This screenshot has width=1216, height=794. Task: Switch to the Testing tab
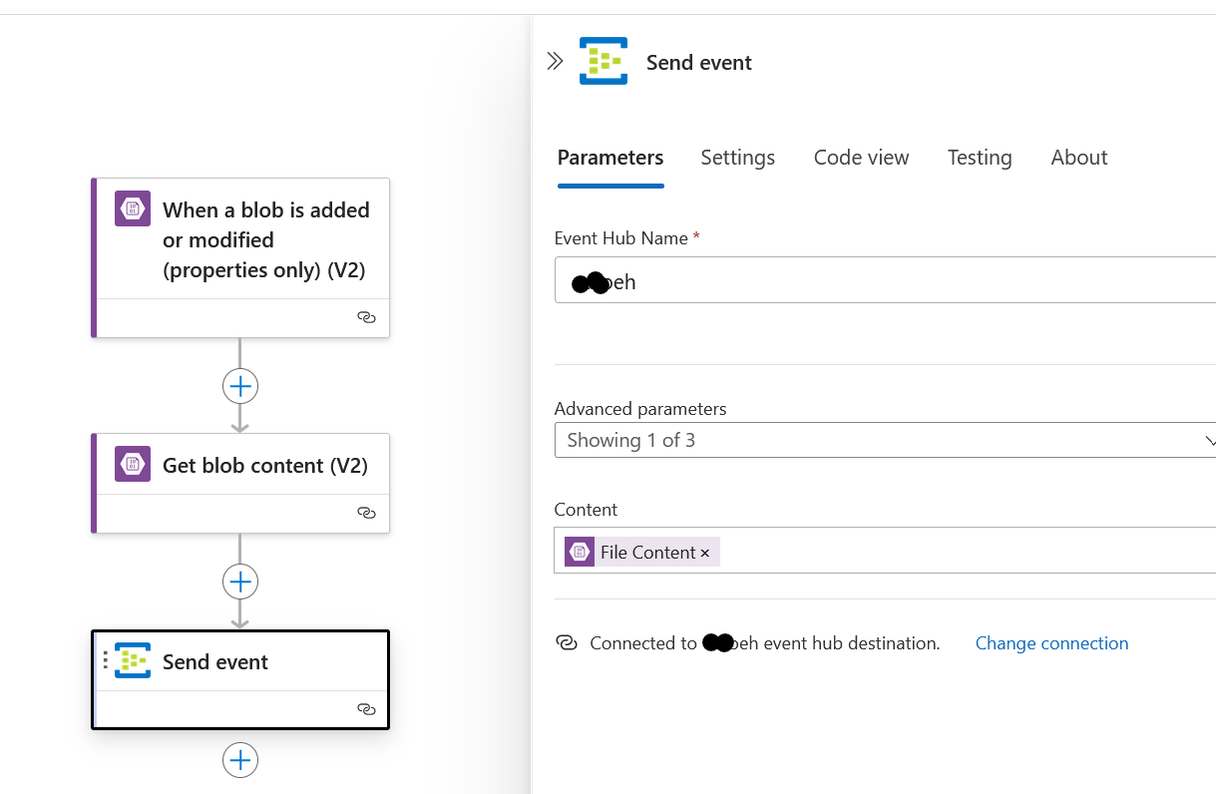[x=980, y=158]
